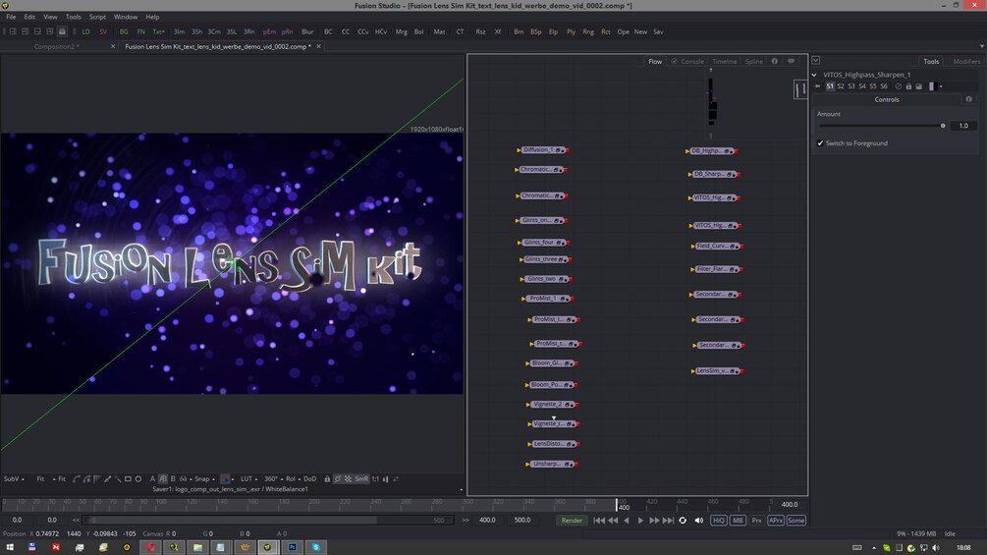Toggle Prx proxy mode
The image size is (987, 555).
[x=756, y=521]
